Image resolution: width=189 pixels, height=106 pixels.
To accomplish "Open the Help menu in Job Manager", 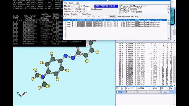I will click(x=77, y=3).
